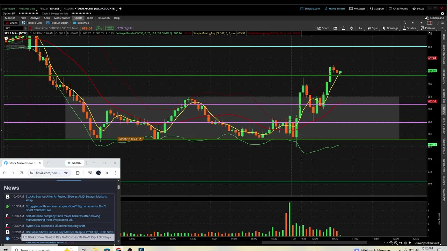Open the 5m timeframe selector
Screen dimensions: 447x251
(x=360, y=28)
